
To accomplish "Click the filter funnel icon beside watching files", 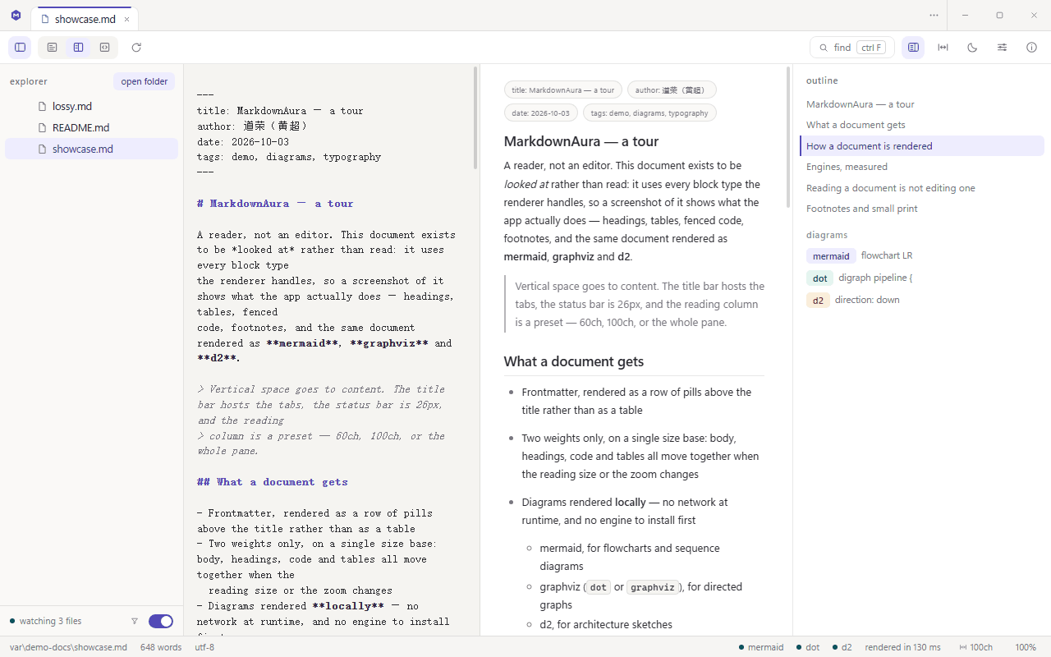I will [x=135, y=621].
